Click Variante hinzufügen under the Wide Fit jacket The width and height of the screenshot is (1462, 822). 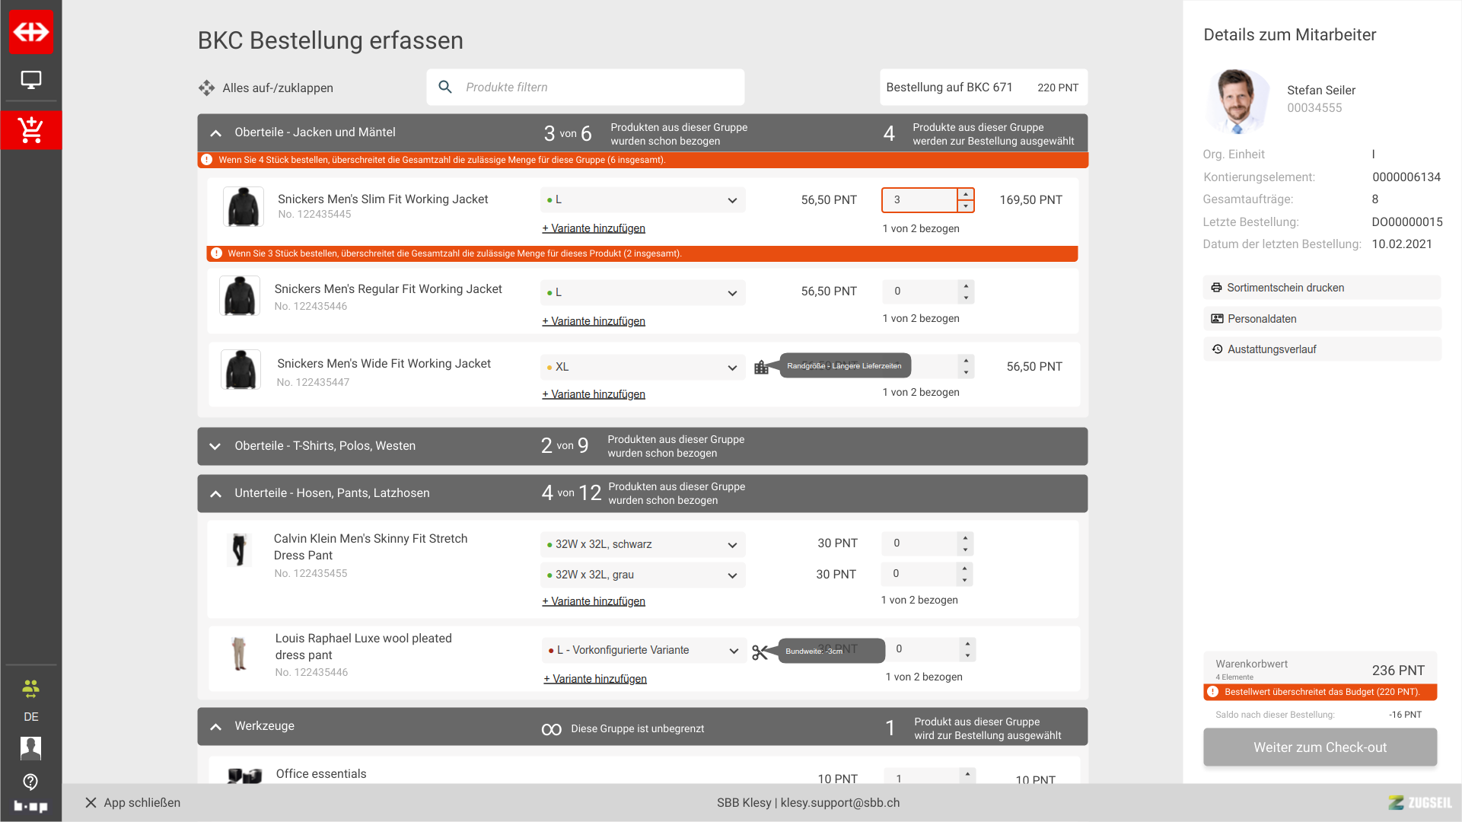coord(593,394)
